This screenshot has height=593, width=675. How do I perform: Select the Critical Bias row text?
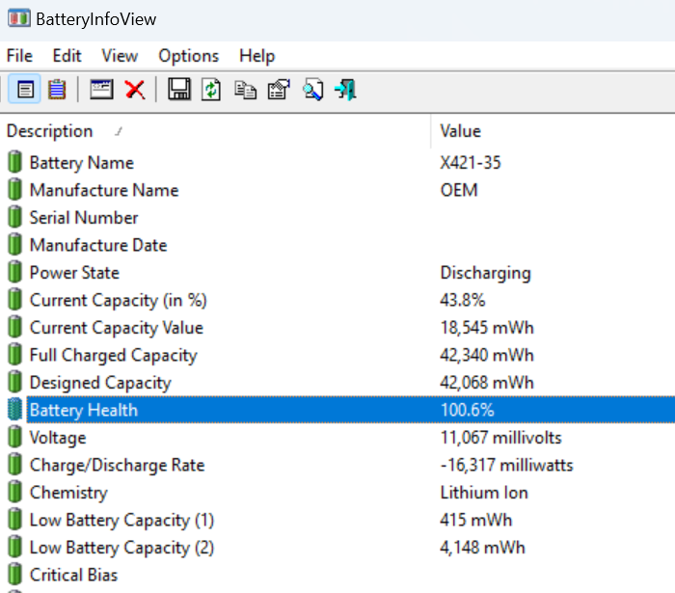(x=73, y=576)
